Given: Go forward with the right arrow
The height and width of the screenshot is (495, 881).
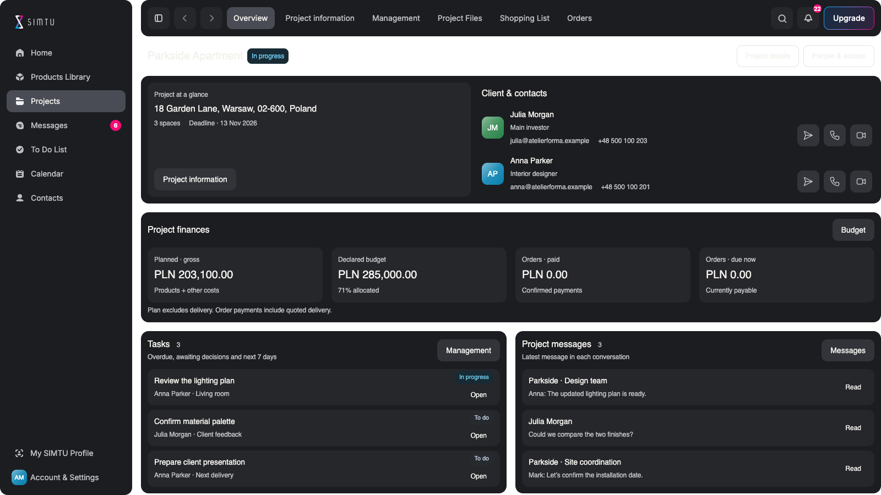Looking at the screenshot, I should (x=211, y=18).
